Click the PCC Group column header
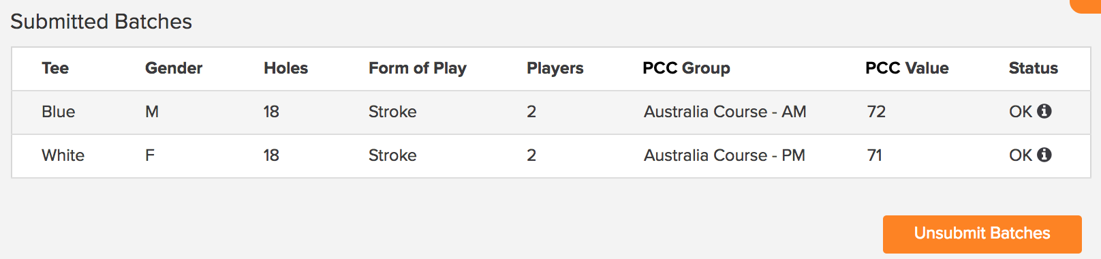Viewport: 1101px width, 259px height. [686, 68]
